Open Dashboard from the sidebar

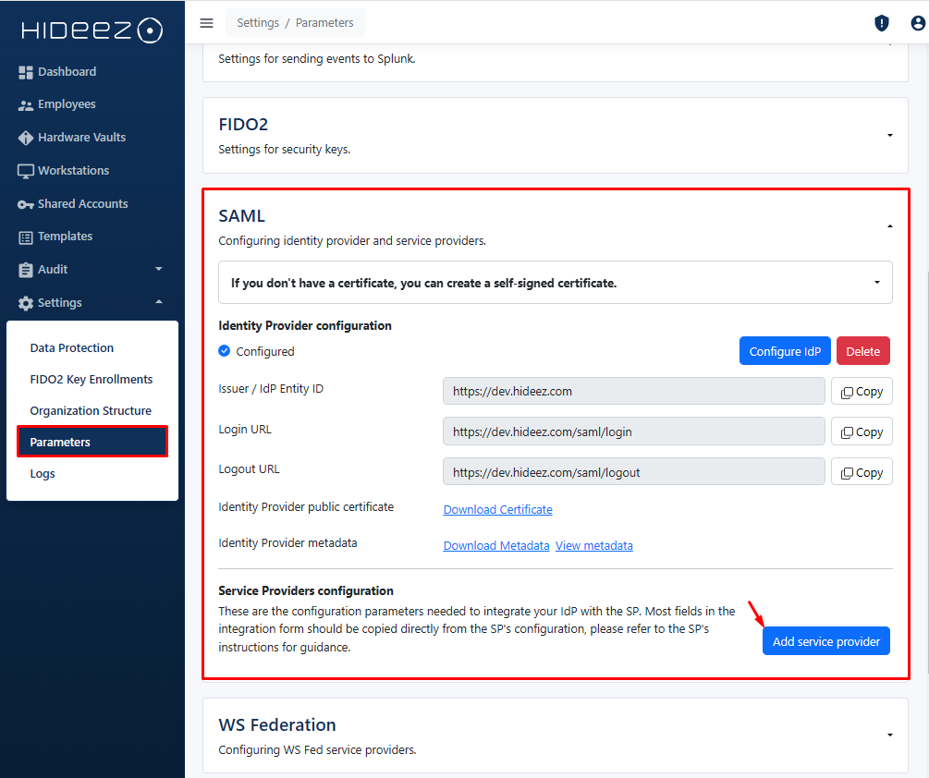[67, 72]
